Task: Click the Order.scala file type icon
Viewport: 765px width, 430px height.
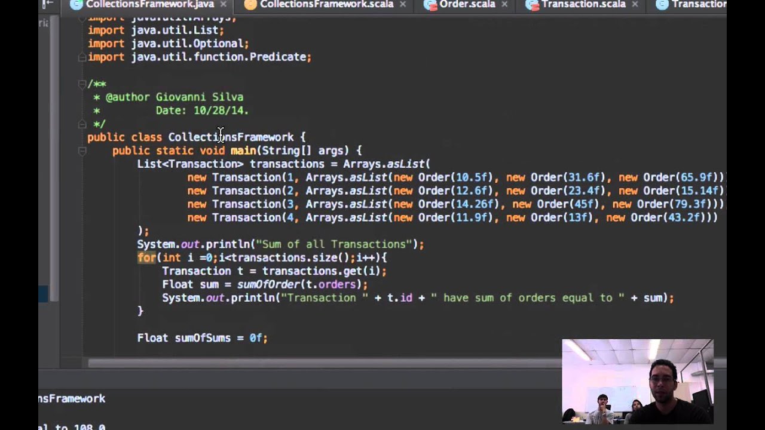Action: (430, 4)
